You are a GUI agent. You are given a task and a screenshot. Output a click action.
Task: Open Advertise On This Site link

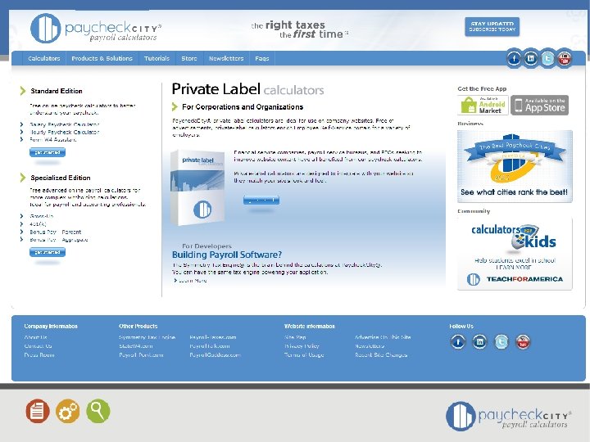tap(383, 337)
